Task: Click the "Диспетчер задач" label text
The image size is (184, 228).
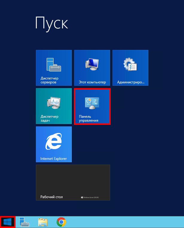Action: click(49, 119)
